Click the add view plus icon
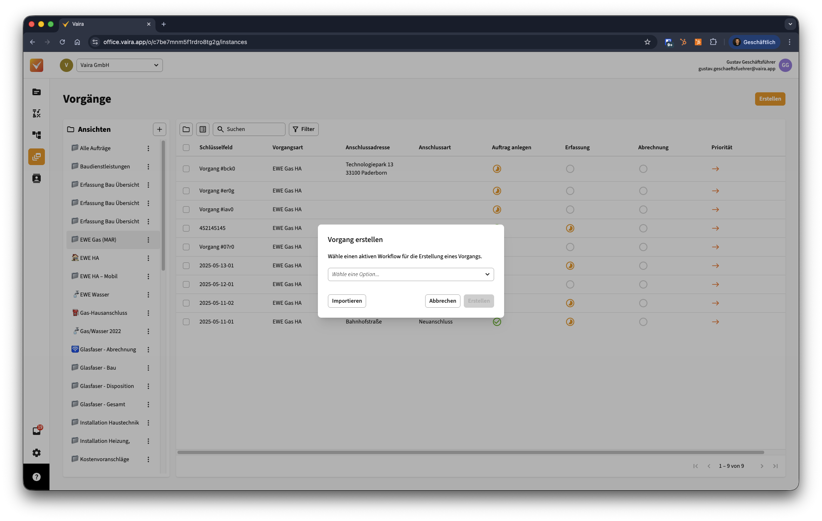822x521 pixels. point(159,129)
